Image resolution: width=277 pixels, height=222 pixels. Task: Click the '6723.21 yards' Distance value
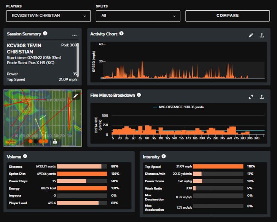46,166
